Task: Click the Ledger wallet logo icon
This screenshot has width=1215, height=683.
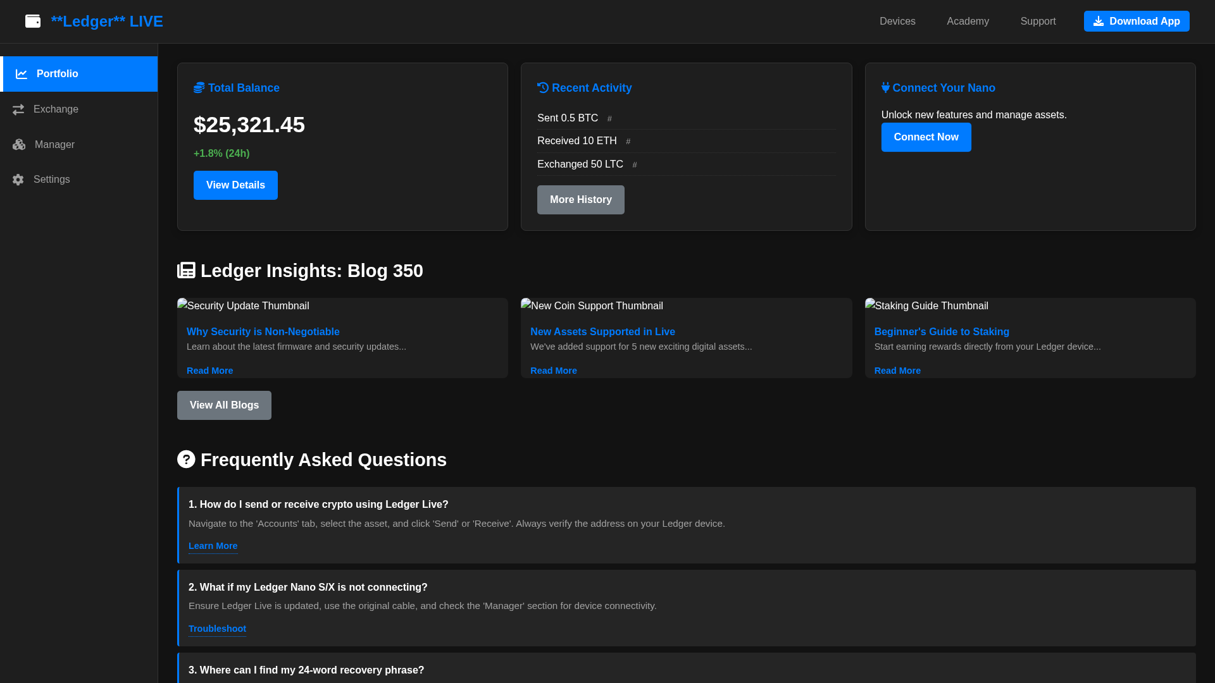Action: pyautogui.click(x=33, y=22)
